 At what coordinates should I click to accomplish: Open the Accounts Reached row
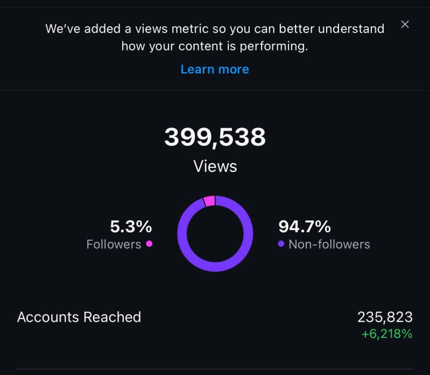click(79, 317)
